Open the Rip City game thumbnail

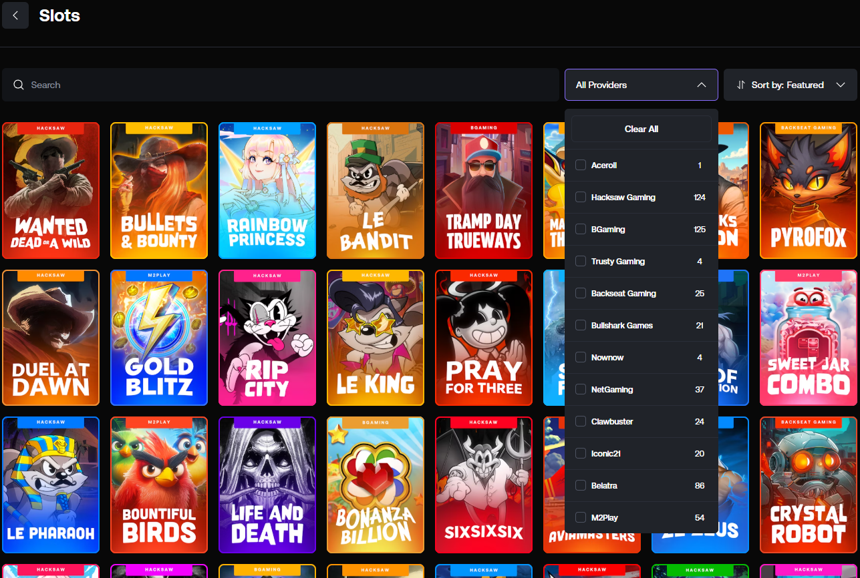267,338
